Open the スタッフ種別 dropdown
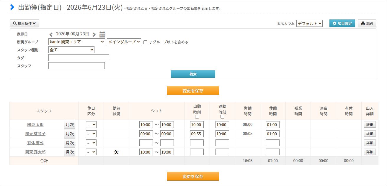 (71, 50)
